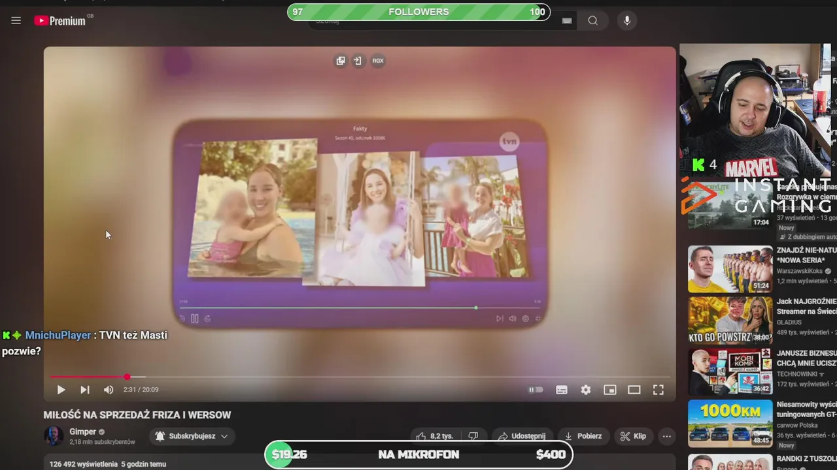
Task: Dislike the video with thumbs down
Action: pos(474,436)
